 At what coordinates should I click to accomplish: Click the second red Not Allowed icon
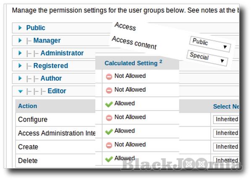point(109,90)
